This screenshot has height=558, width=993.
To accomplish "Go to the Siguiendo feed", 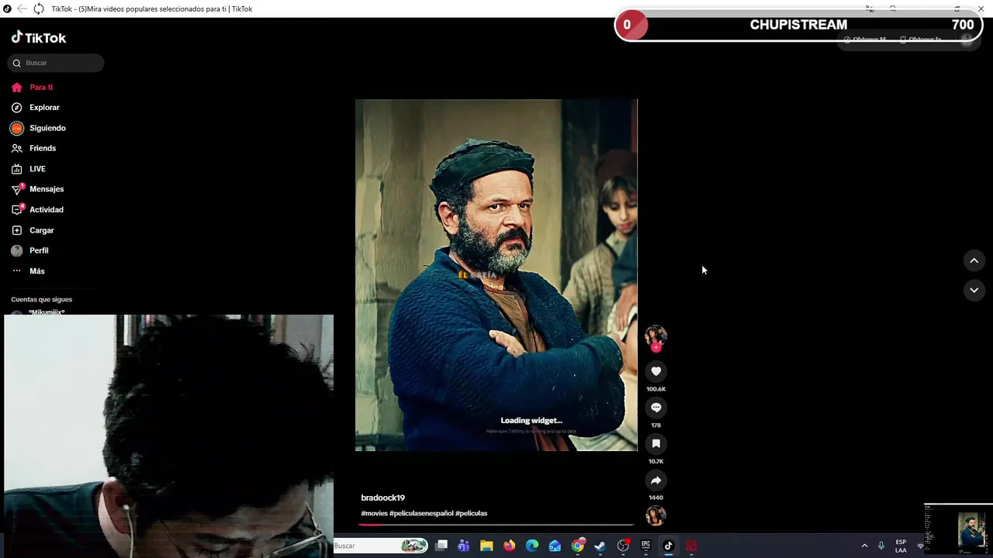I will click(39, 128).
